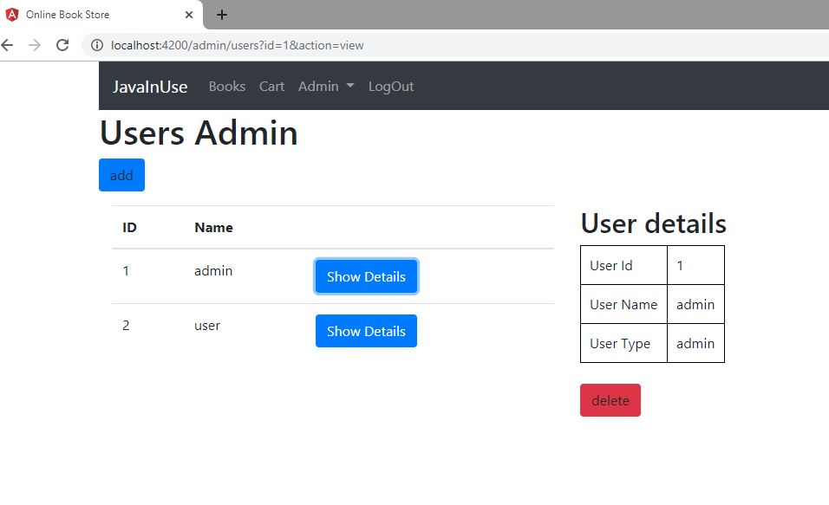Focus the address bar URL
This screenshot has height=505, width=829.
tap(237, 45)
